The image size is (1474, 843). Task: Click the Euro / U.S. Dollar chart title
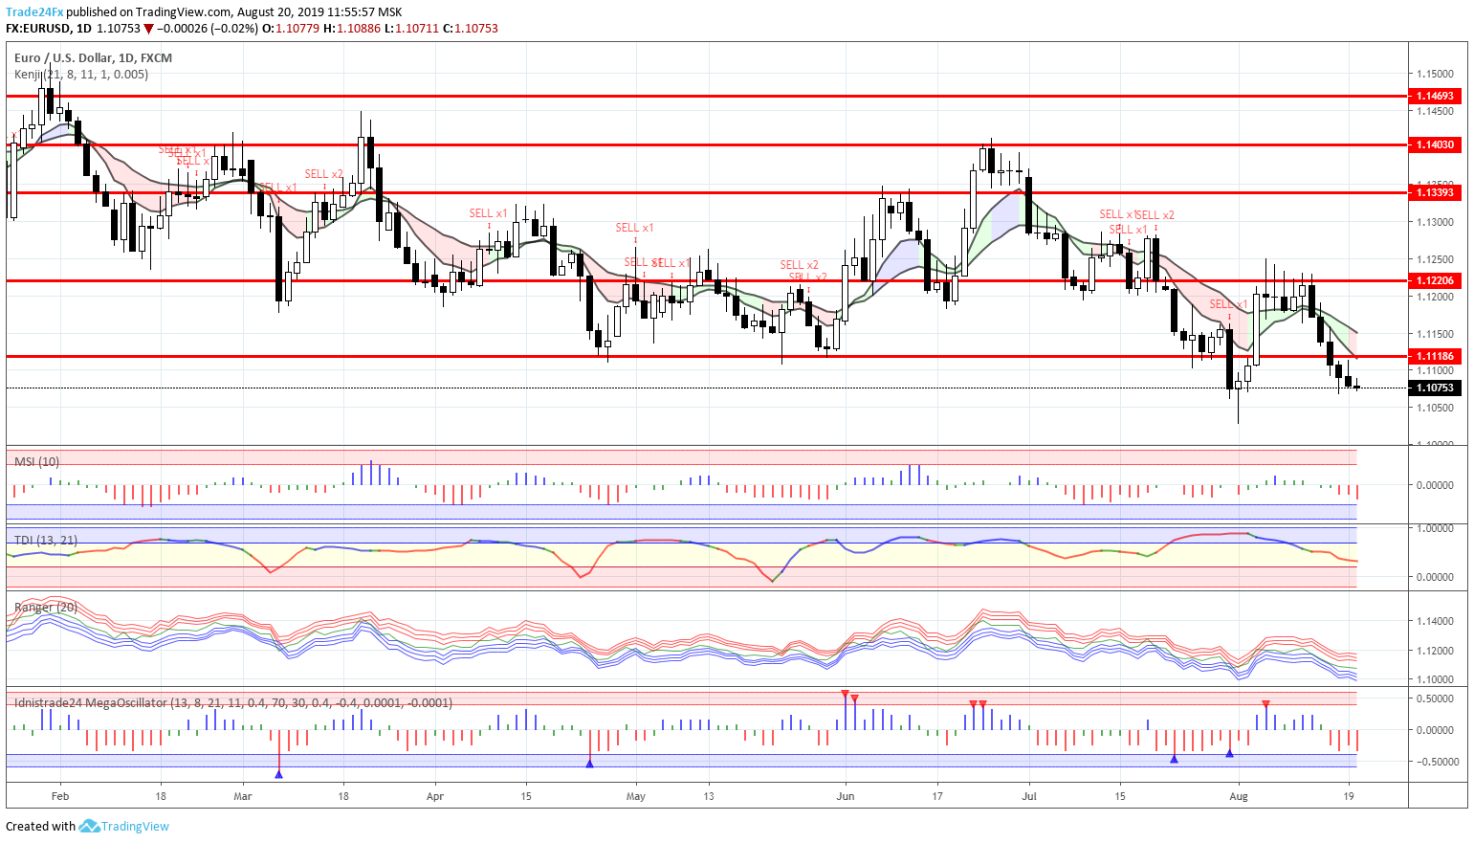[93, 57]
